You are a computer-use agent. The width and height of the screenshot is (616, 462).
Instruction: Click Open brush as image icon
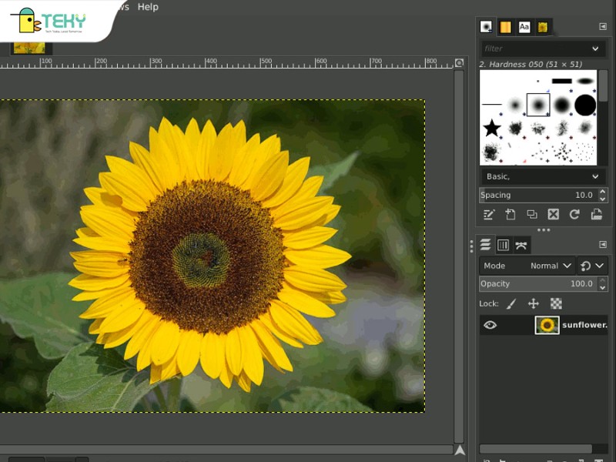coord(596,215)
